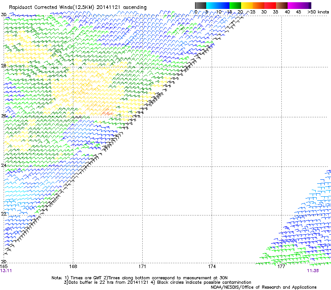Click the '45' legend scale label
331x290 pixels.
tap(298, 12)
